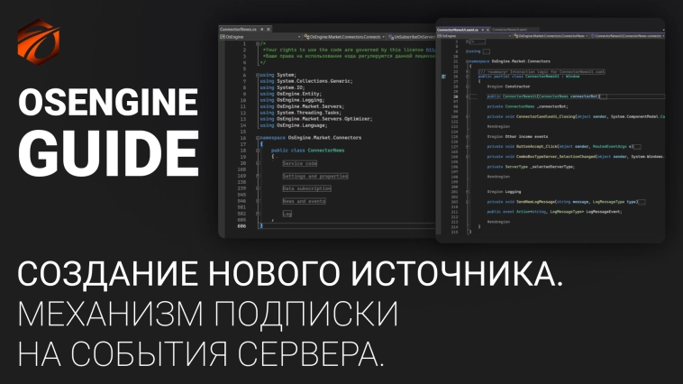Expand the Settings and properties region
This screenshot has height=384, width=683.
click(x=258, y=176)
